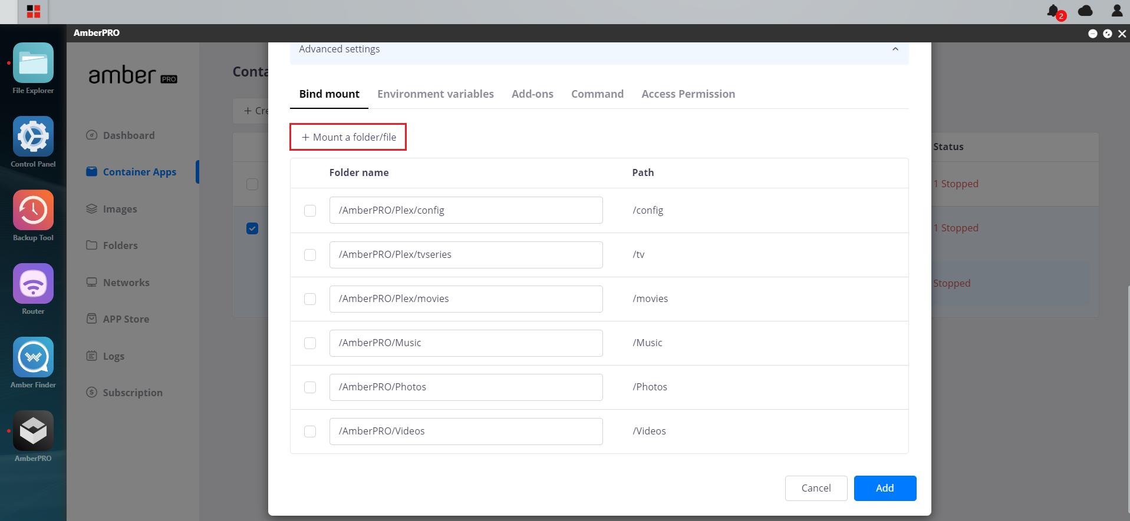The image size is (1130, 521).
Task: Open the Logs section
Action: click(114, 356)
